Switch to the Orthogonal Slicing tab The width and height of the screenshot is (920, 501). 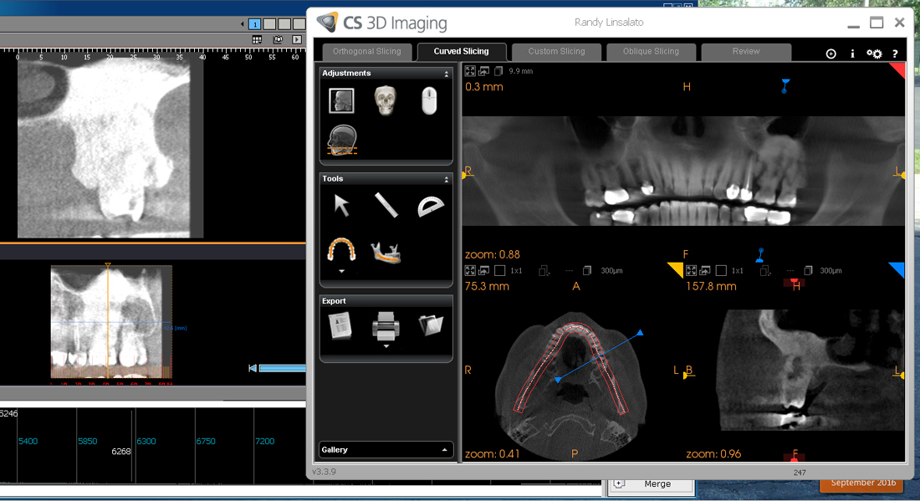point(367,51)
